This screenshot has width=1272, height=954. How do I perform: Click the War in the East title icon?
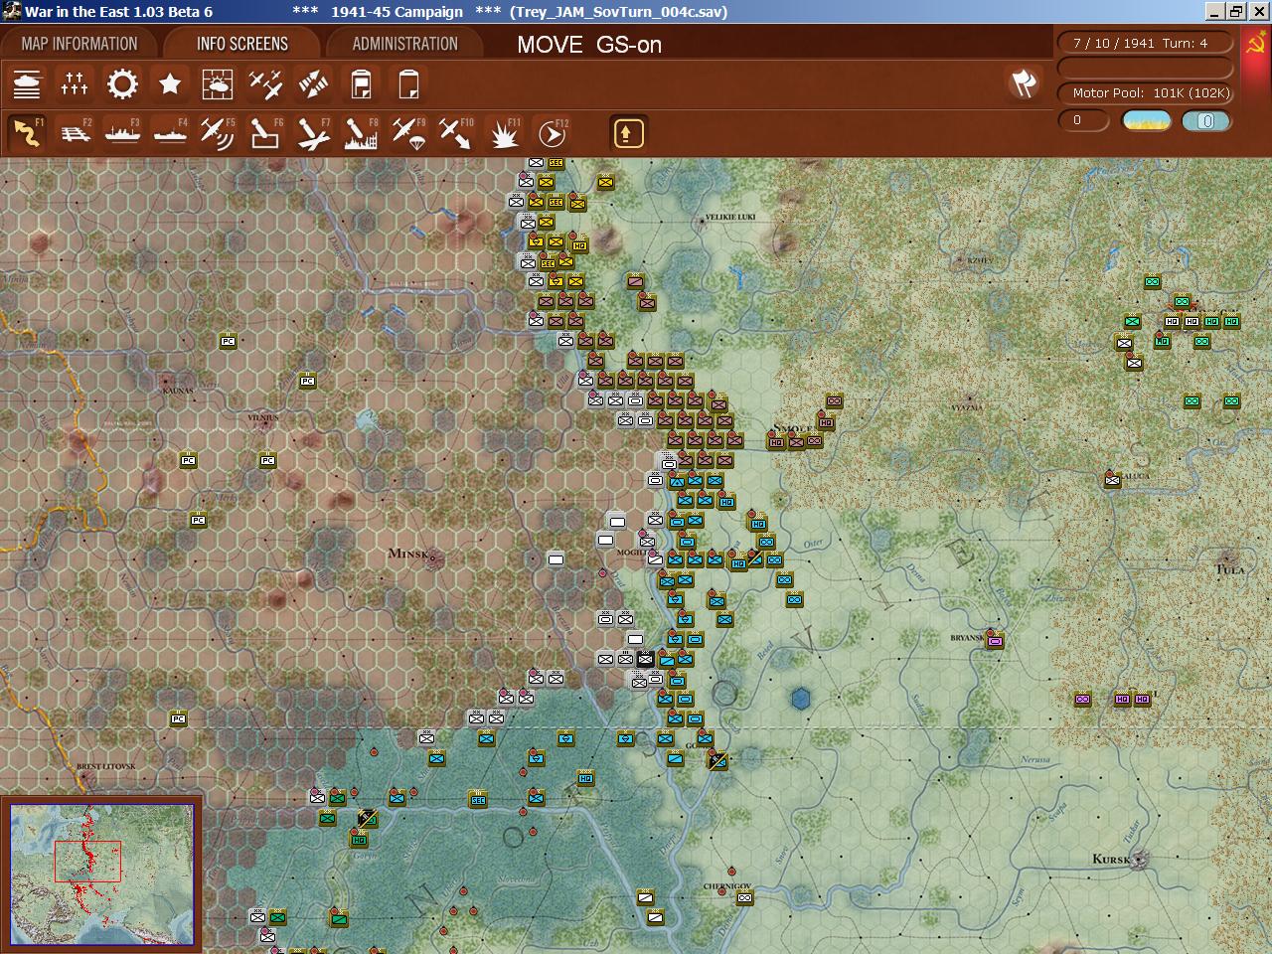11,11
